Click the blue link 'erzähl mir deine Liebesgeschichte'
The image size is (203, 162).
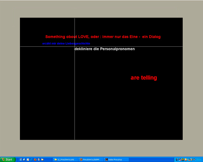click(66, 43)
